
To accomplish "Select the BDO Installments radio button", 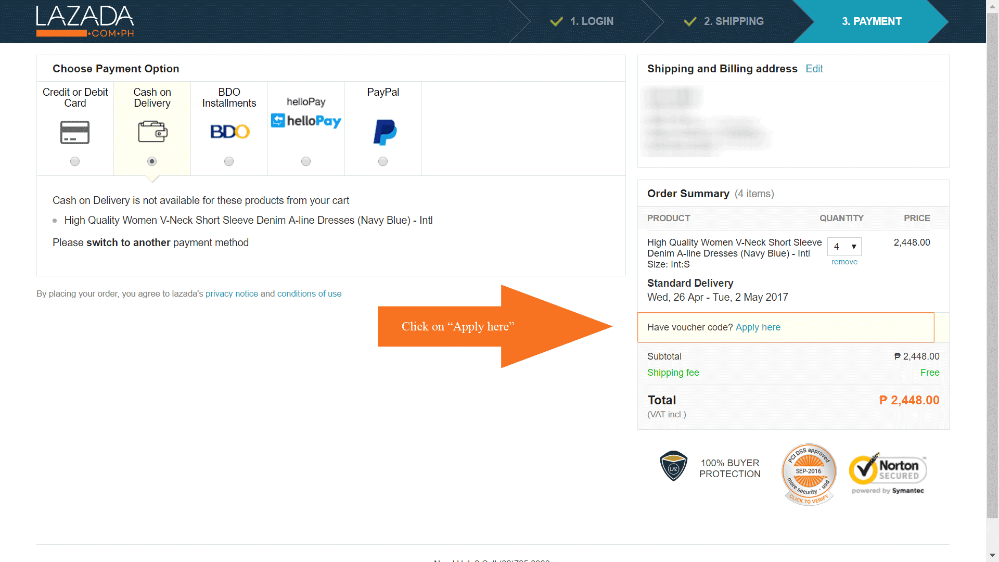I will (x=229, y=161).
